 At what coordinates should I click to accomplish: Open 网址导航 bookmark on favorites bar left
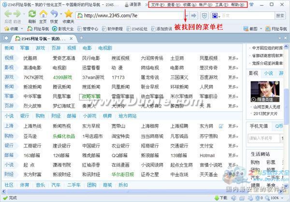[x=38, y=29]
